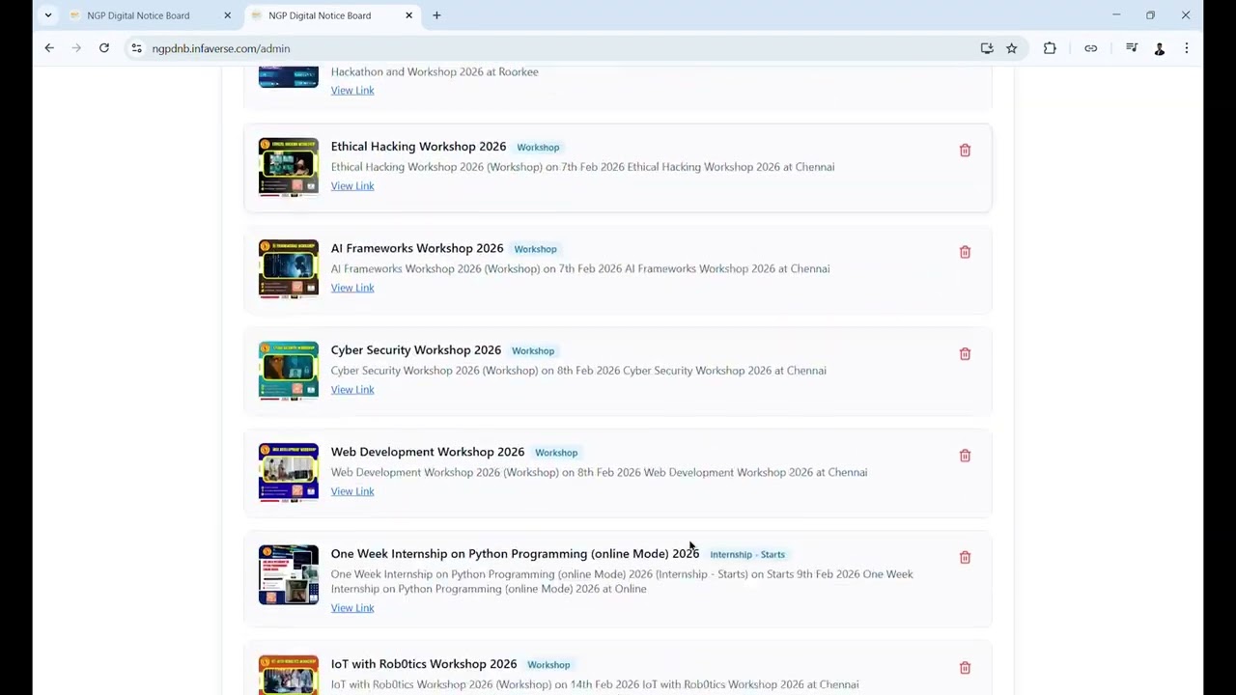Select the AI Frameworks Workshop 2026 title

click(417, 248)
